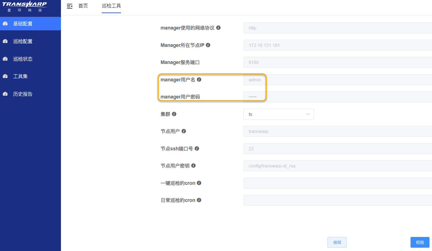The width and height of the screenshot is (432, 251).
Task: Click info icon next to manager使用的网络协议
Action: coord(218,28)
